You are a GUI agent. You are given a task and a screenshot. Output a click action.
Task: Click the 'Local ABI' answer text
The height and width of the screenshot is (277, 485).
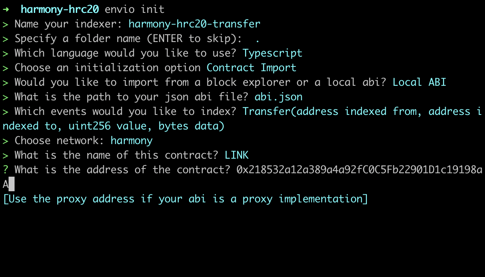[x=419, y=82]
